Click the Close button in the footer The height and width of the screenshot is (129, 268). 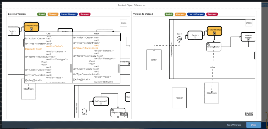click(x=253, y=125)
